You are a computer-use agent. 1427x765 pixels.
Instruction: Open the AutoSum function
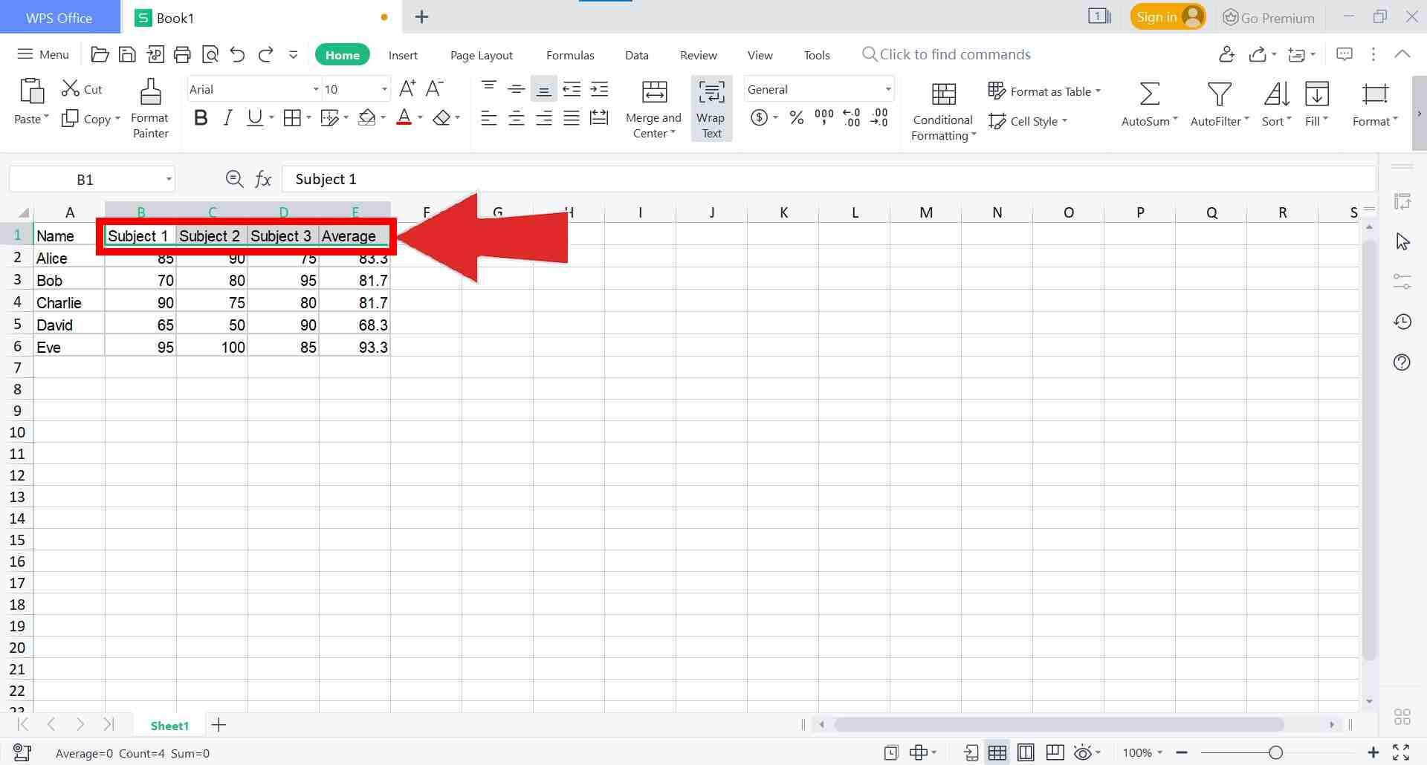tap(1147, 104)
